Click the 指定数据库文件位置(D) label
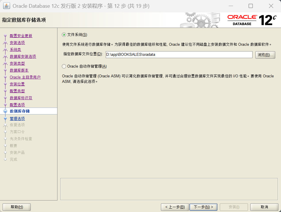Viewport: 281px width, 212px height. click(83, 54)
